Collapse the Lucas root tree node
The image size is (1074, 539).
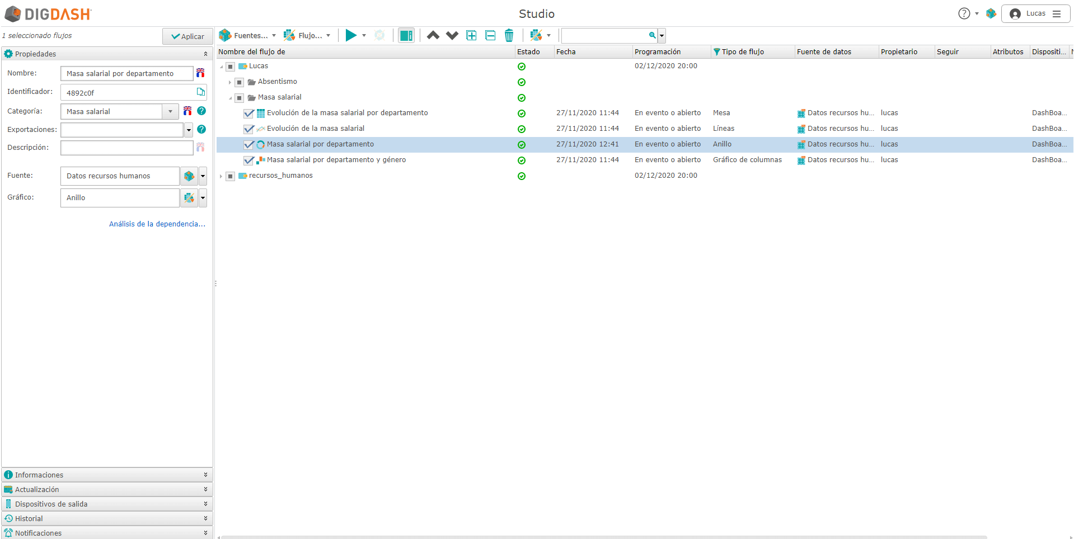click(x=221, y=67)
